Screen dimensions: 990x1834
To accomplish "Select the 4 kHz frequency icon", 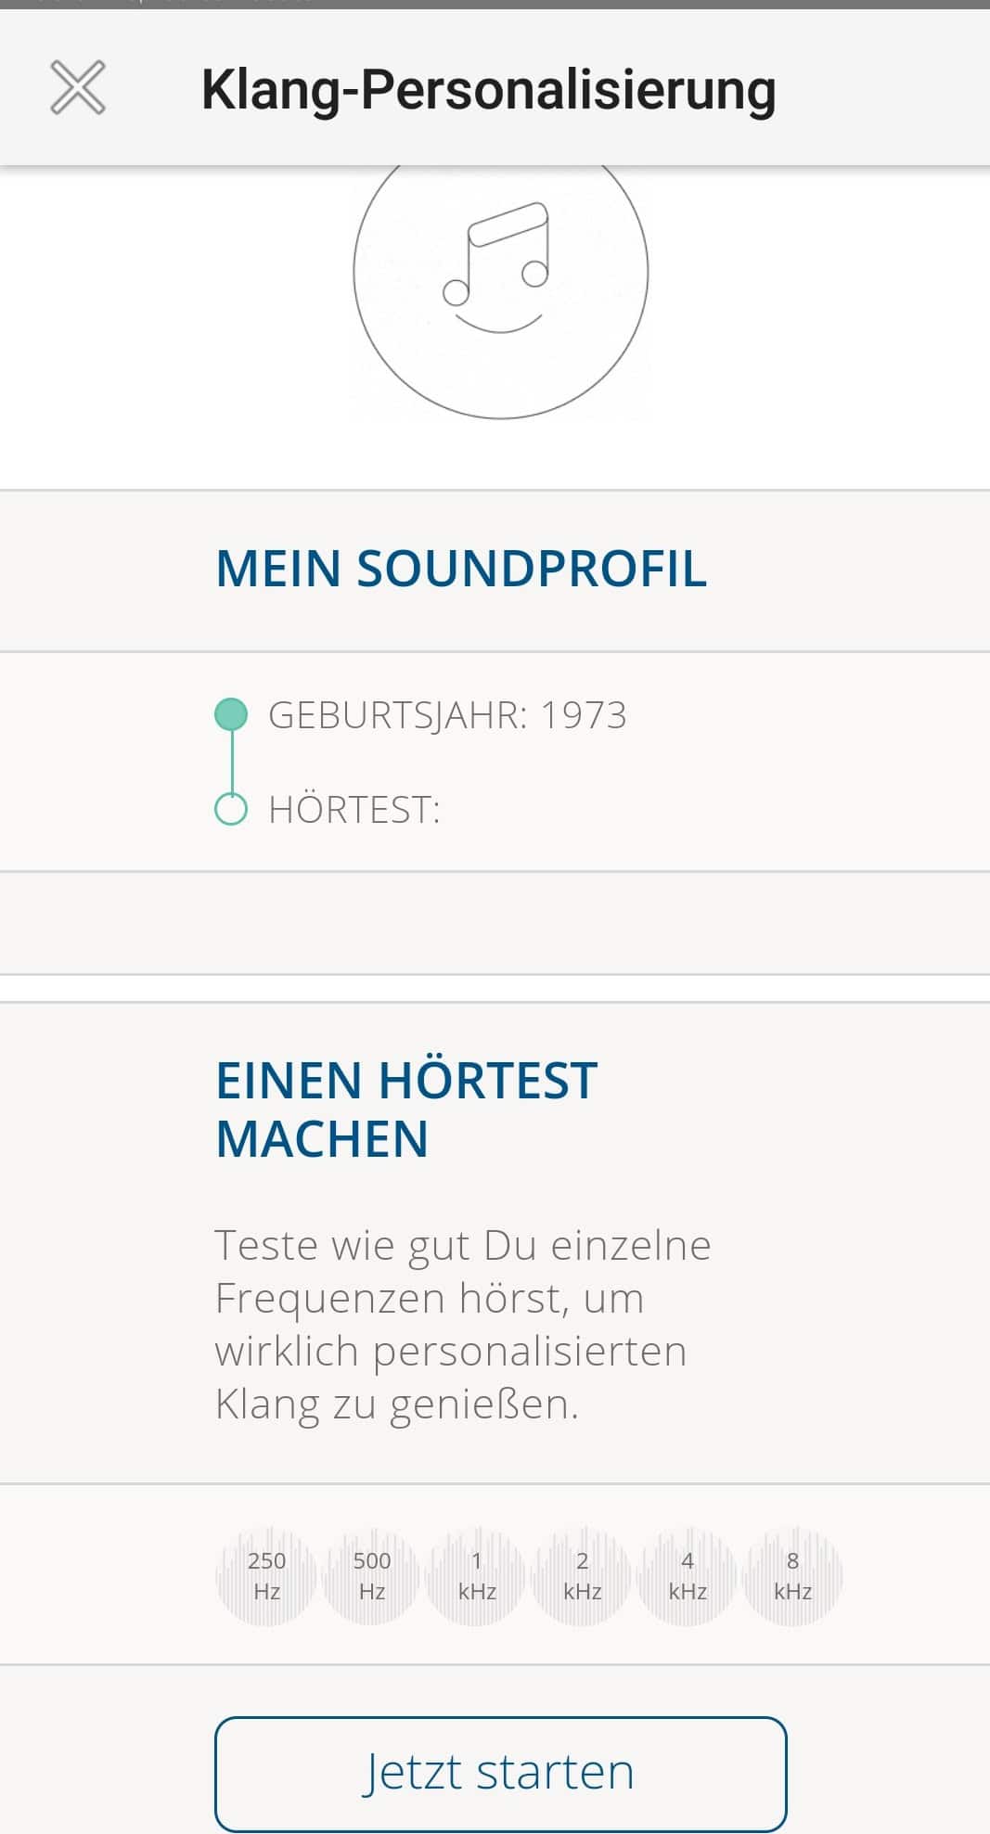I will tap(688, 1575).
